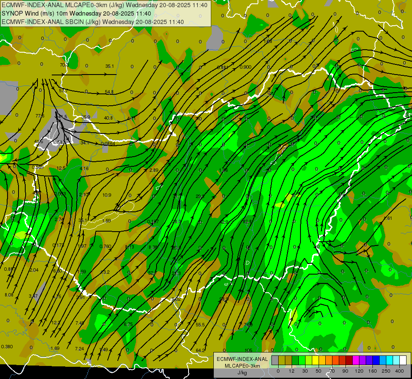Click the map value 40.8
This screenshot has width=412, height=379.
[x=108, y=118]
